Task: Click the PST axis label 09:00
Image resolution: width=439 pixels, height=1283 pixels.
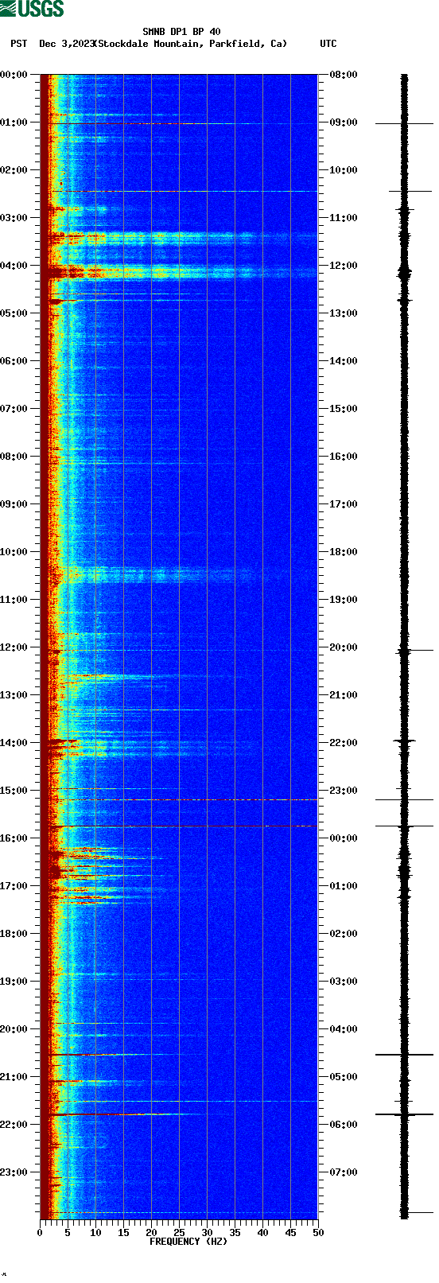Action: (14, 504)
